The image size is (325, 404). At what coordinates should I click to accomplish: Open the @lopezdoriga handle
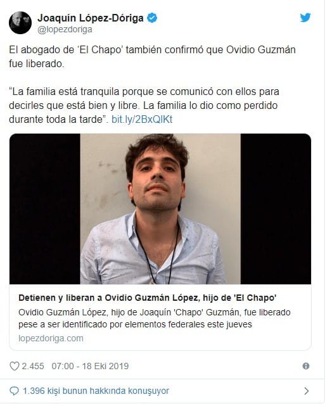coord(65,30)
